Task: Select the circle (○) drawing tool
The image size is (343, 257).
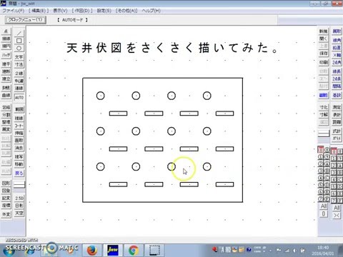Action: coord(19,48)
